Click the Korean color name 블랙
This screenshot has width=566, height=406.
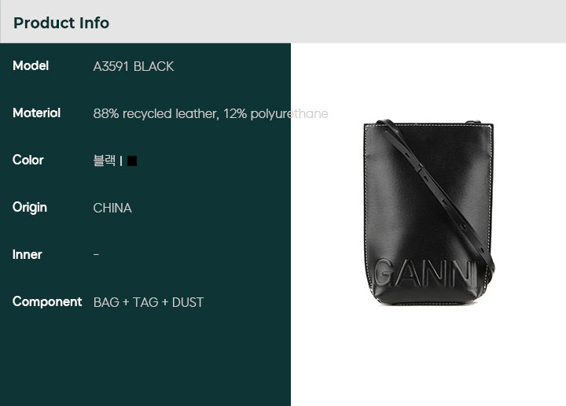coord(105,161)
